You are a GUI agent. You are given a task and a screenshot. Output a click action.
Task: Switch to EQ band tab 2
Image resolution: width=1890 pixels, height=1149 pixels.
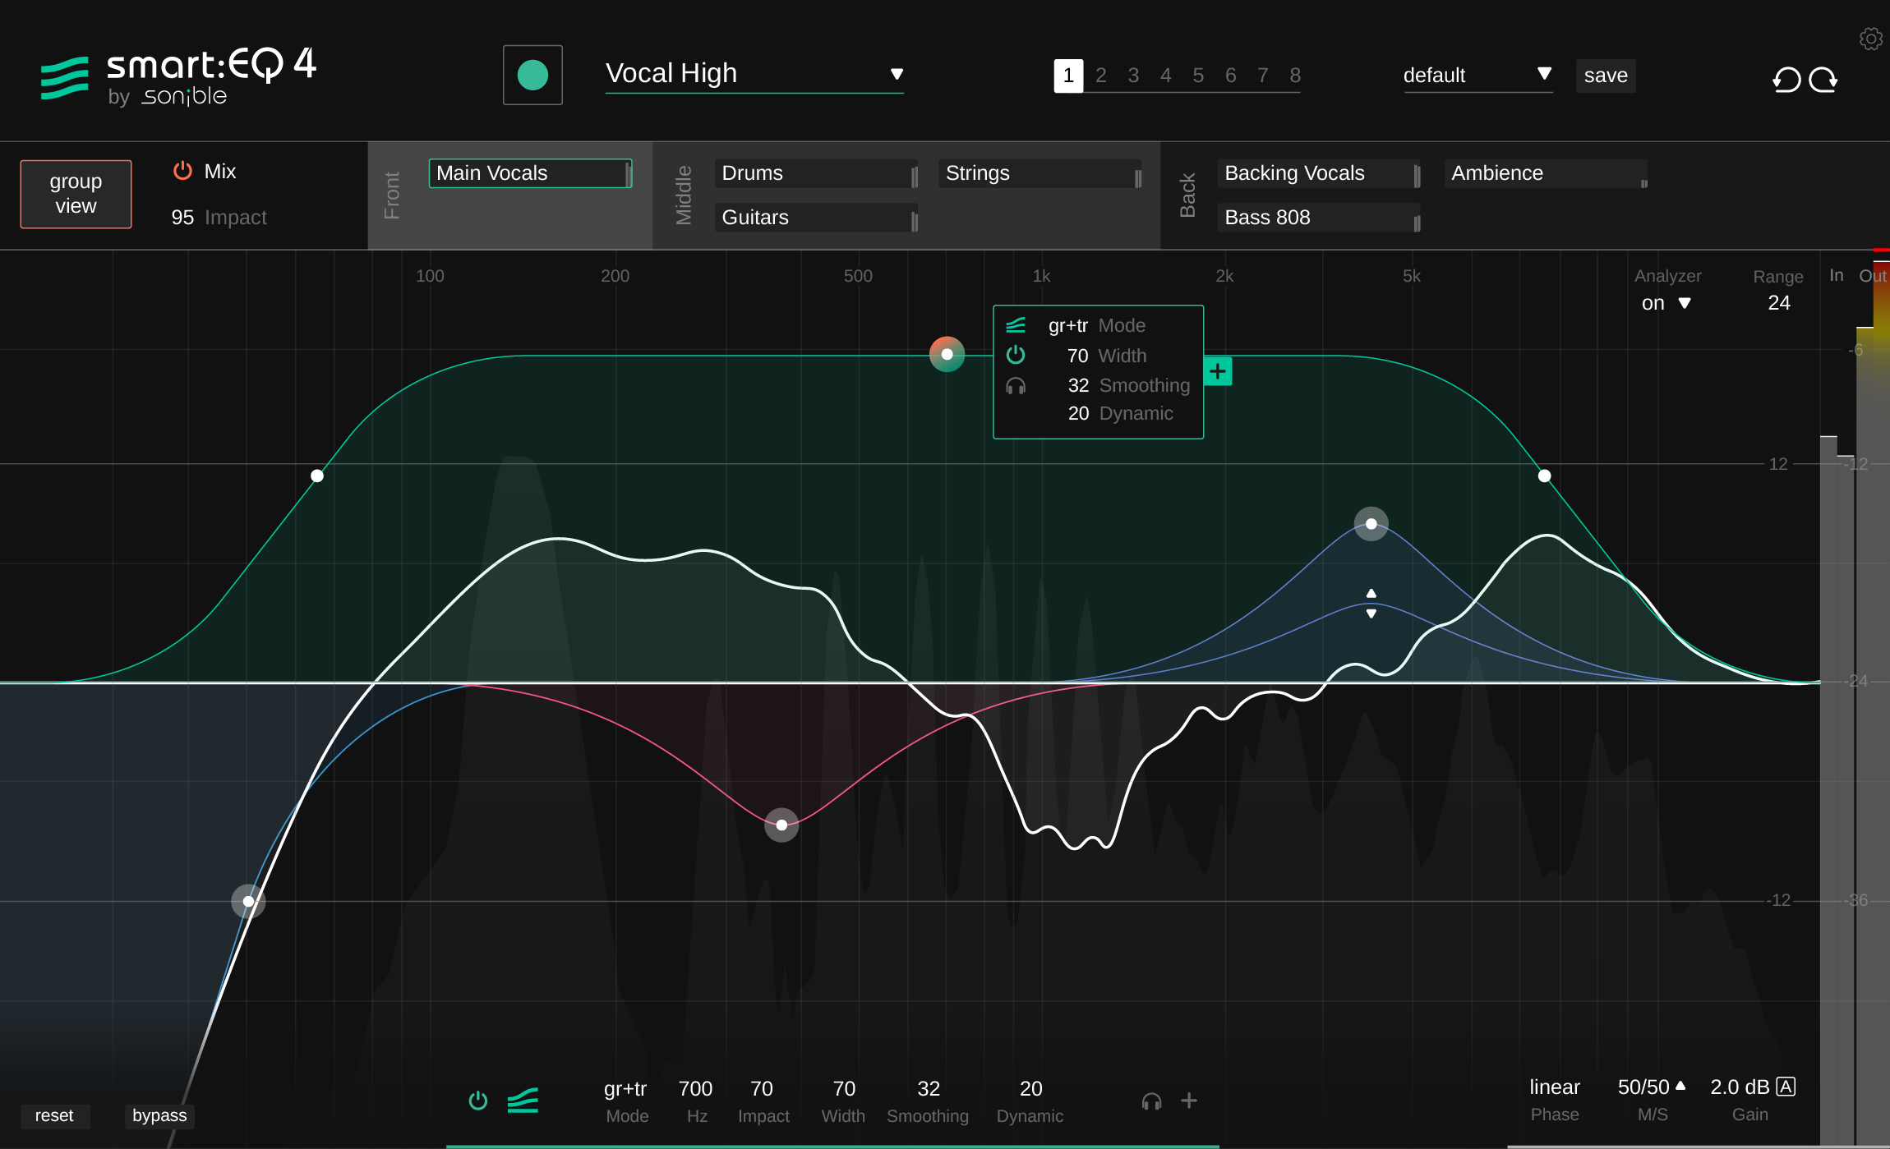[x=1101, y=76]
